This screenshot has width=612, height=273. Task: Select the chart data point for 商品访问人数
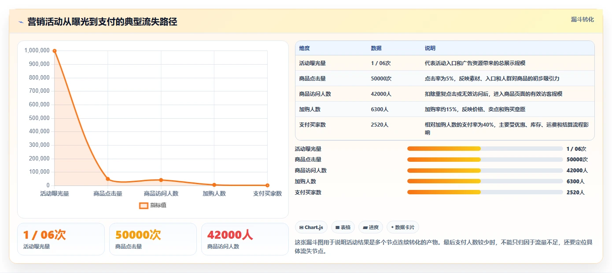coord(161,180)
